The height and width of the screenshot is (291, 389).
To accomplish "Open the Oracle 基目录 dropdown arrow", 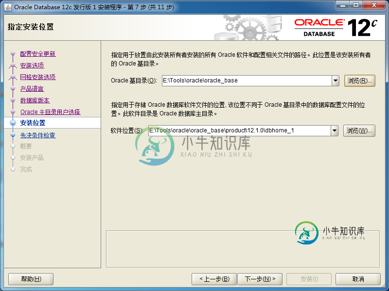I will [336, 81].
